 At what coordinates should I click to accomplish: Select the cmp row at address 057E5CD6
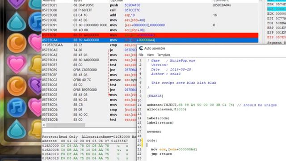click(x=89, y=110)
